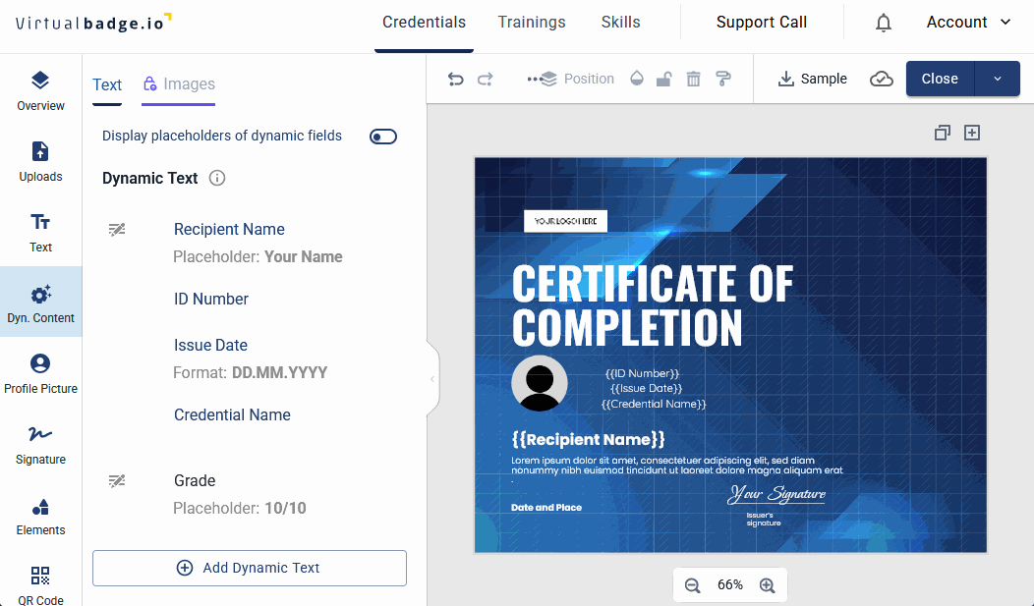Collapse the left side panel handle
The height and width of the screenshot is (606, 1034).
(431, 378)
